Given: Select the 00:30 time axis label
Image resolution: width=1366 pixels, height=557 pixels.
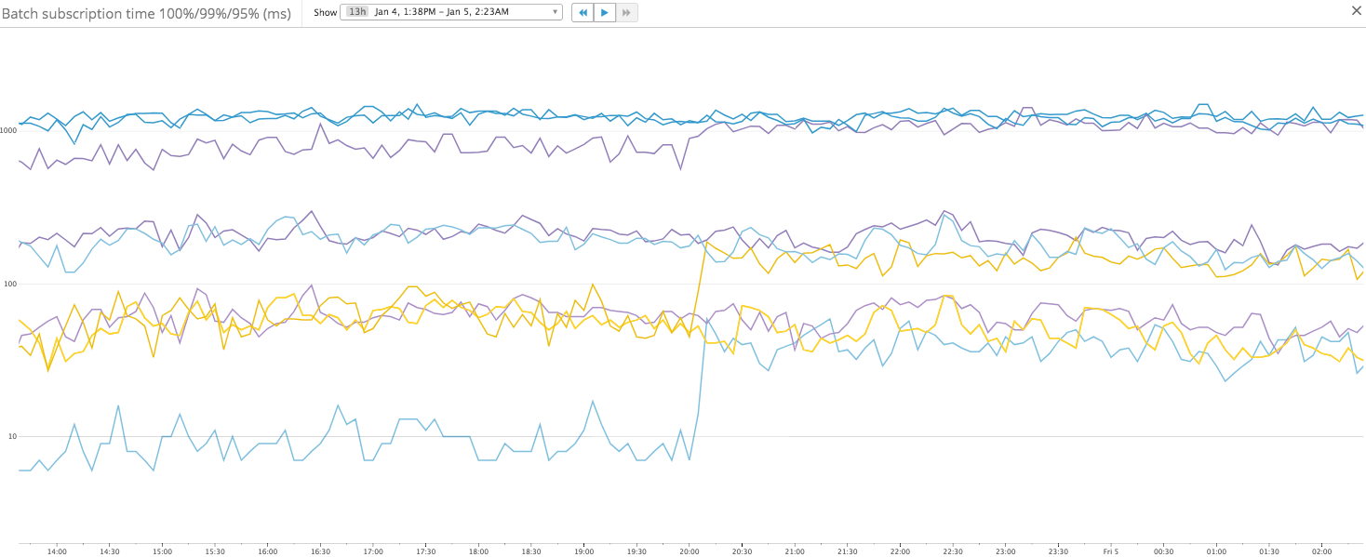Looking at the screenshot, I should pos(1163,551).
